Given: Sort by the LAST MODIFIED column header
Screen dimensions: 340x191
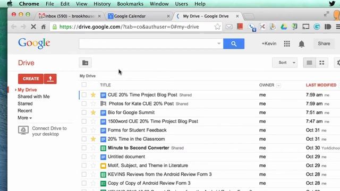Looking at the screenshot, I should [x=321, y=85].
